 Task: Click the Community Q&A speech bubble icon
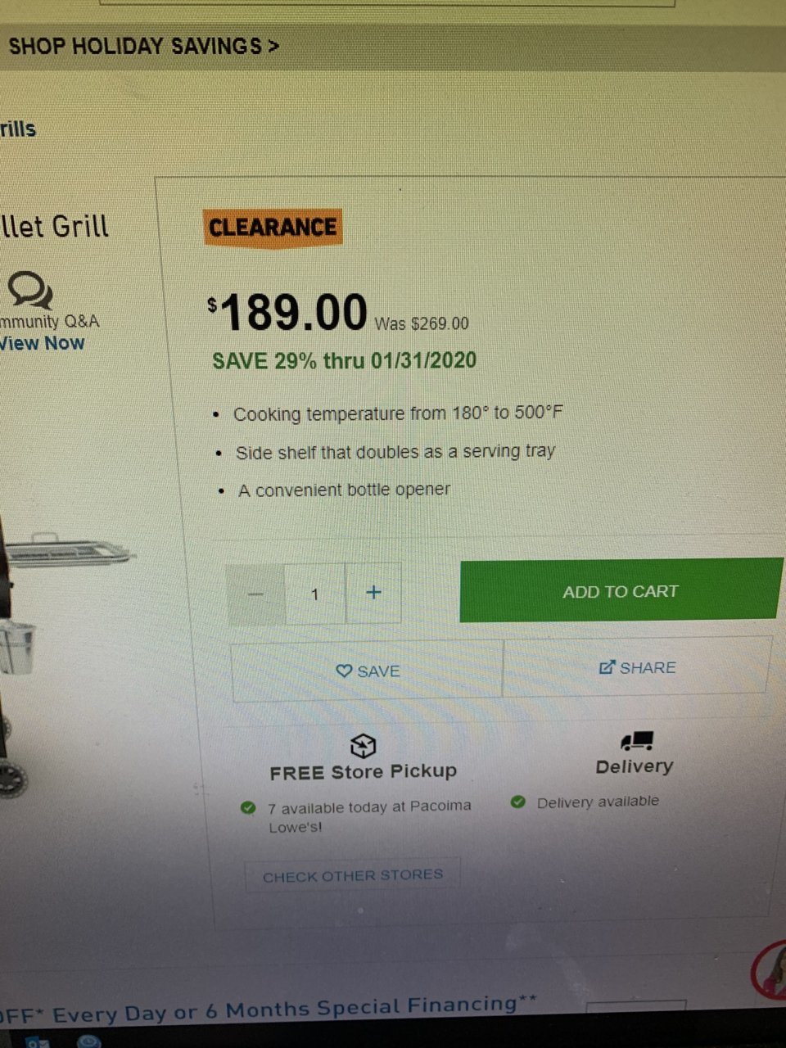pos(30,290)
